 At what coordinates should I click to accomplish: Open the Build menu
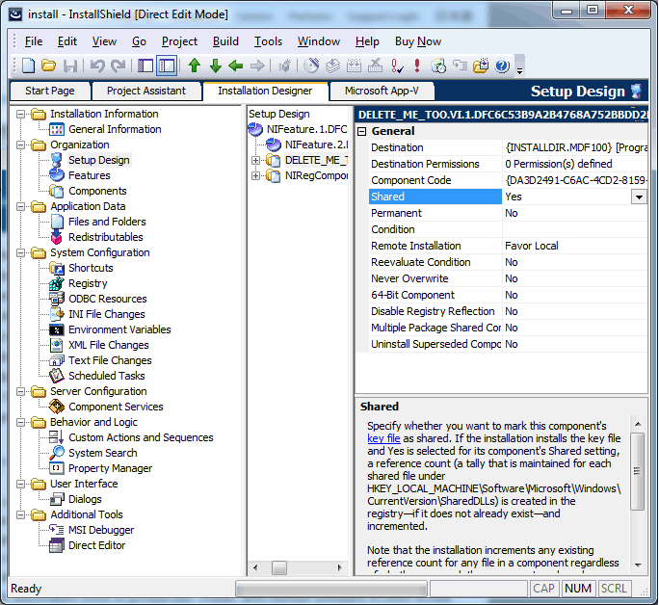click(225, 41)
